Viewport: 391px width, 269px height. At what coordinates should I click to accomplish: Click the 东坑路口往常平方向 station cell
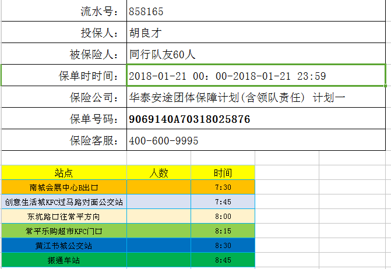click(x=64, y=216)
